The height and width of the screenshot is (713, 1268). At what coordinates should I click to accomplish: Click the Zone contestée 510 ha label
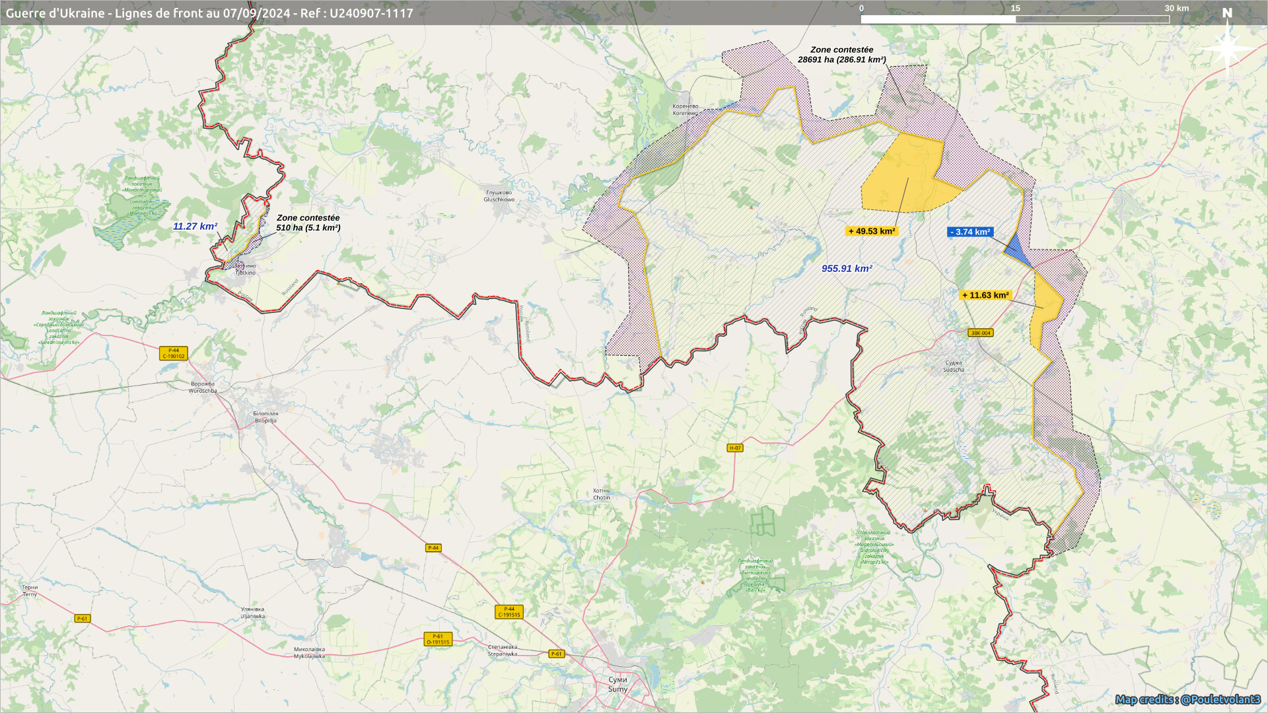(x=308, y=222)
